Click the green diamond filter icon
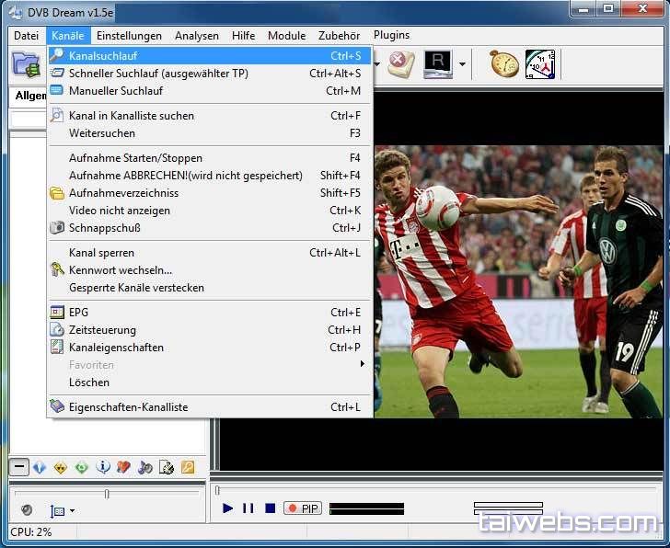Image resolution: width=670 pixels, height=548 pixels. (82, 467)
